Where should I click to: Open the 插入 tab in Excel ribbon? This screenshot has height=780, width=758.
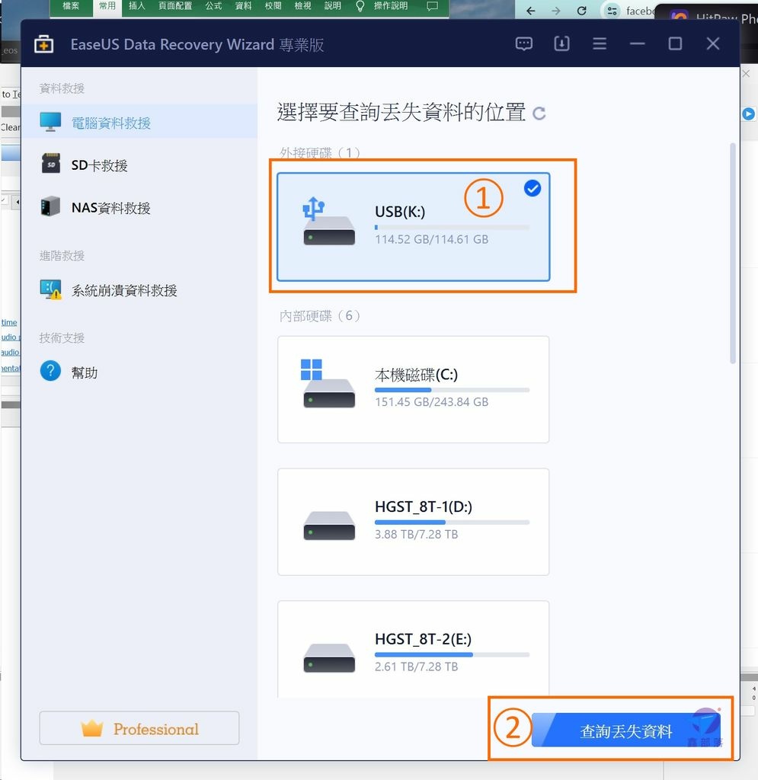[137, 6]
